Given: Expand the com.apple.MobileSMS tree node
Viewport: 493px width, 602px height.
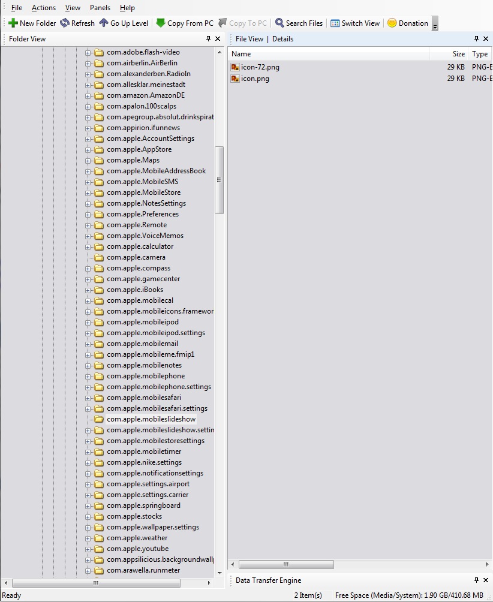Looking at the screenshot, I should point(88,182).
